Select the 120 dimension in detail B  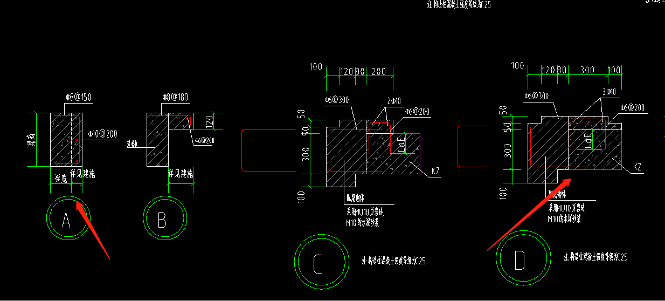(x=210, y=121)
